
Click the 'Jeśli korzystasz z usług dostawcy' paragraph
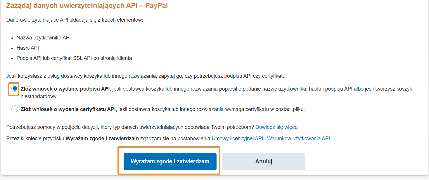pos(146,76)
